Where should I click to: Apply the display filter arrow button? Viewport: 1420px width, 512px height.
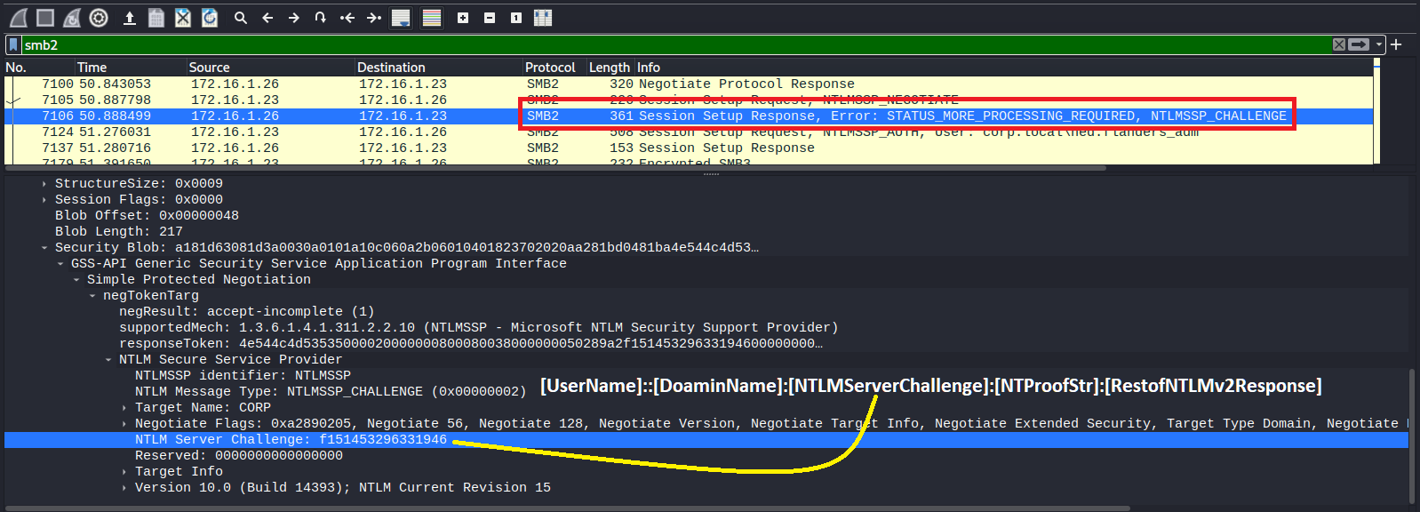tap(1359, 44)
